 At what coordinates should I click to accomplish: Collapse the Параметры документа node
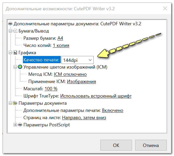click(x=10, y=103)
